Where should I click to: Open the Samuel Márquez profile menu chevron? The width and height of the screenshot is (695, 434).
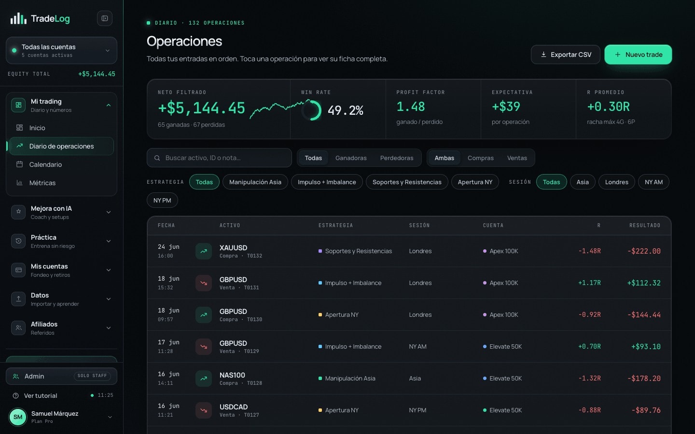coord(110,417)
